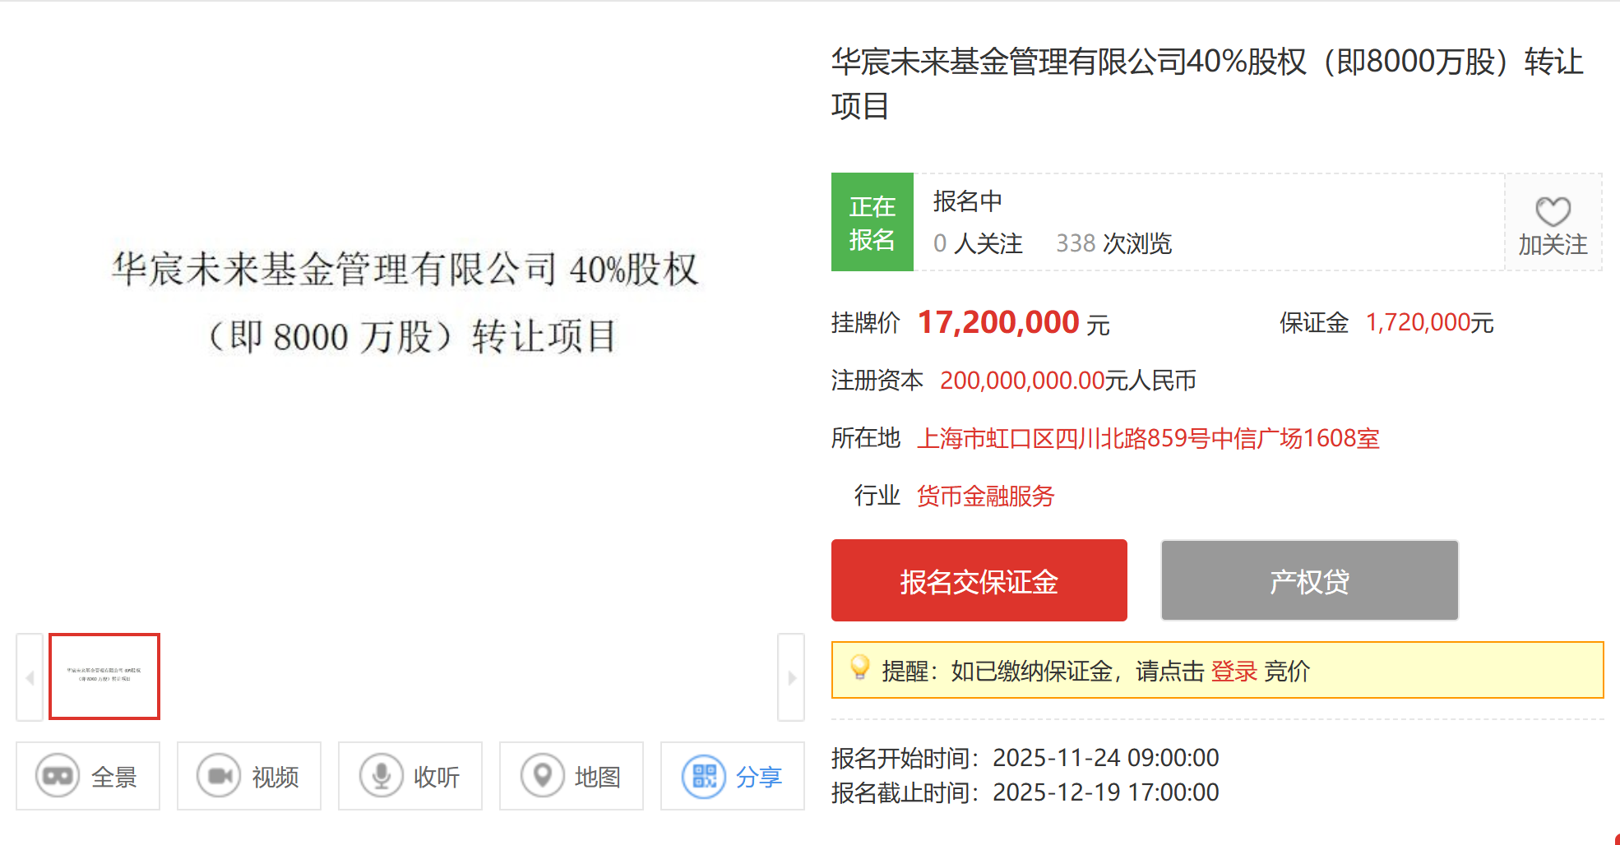This screenshot has width=1620, height=845.
Task: Select the 收听 microphone listen icon
Action: coord(379,775)
